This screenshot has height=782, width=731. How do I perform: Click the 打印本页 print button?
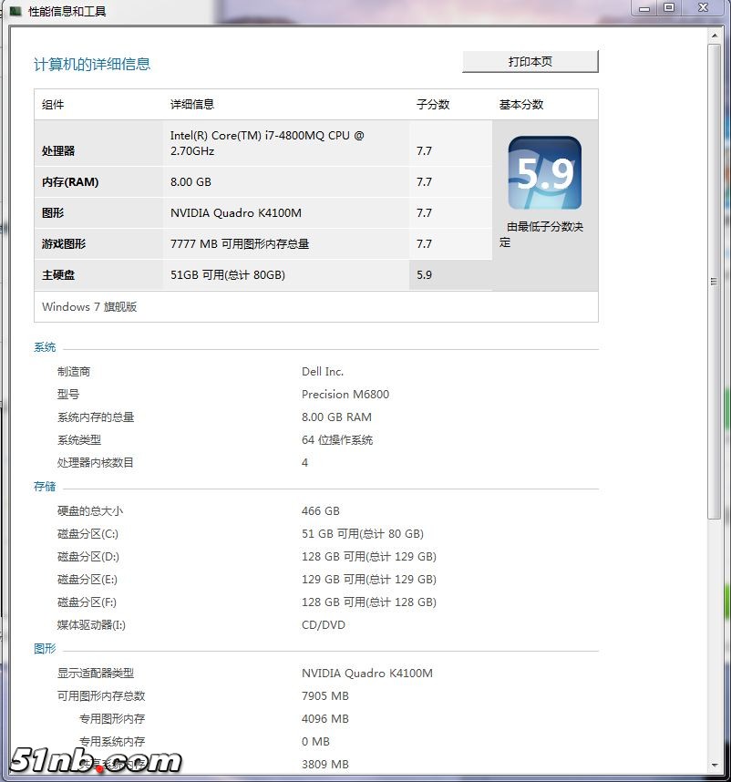530,62
